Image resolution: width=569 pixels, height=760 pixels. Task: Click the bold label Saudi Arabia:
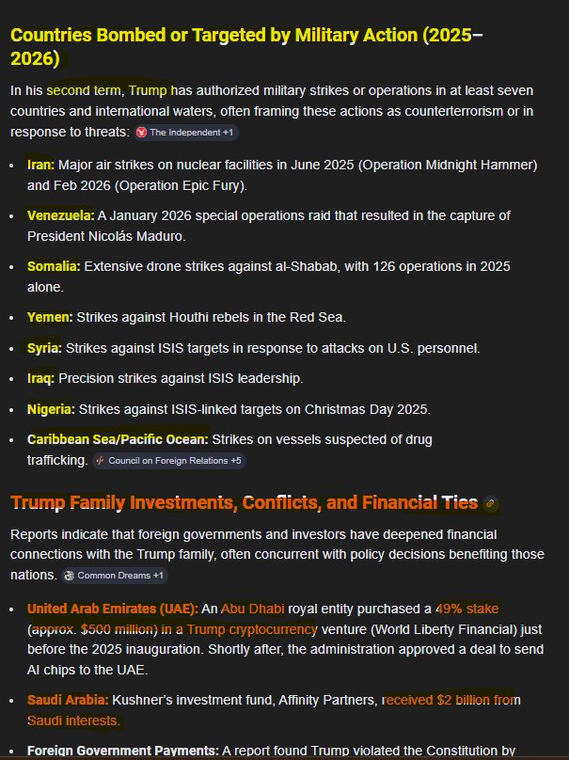(x=68, y=700)
